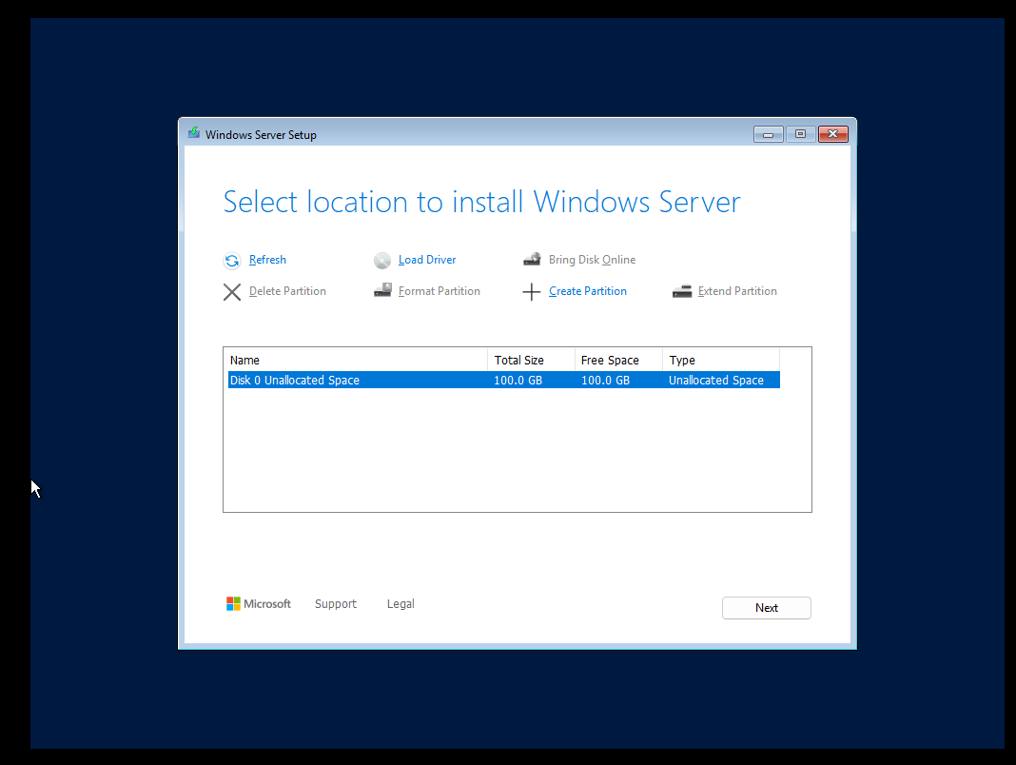Click the Create Partition plus icon
1016x765 pixels.
(532, 292)
